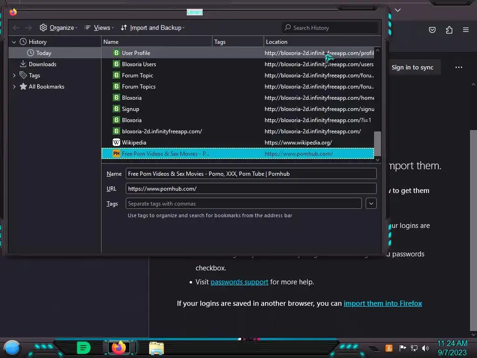The height and width of the screenshot is (358, 477).
Task: Click the Action Center flag icon
Action: point(402,348)
